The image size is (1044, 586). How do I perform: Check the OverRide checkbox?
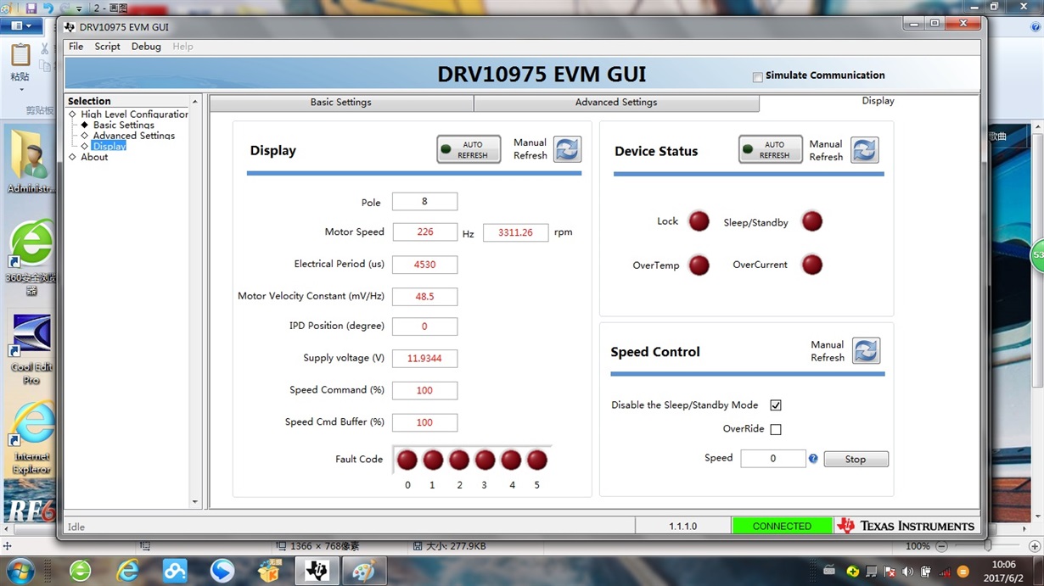[x=776, y=429]
